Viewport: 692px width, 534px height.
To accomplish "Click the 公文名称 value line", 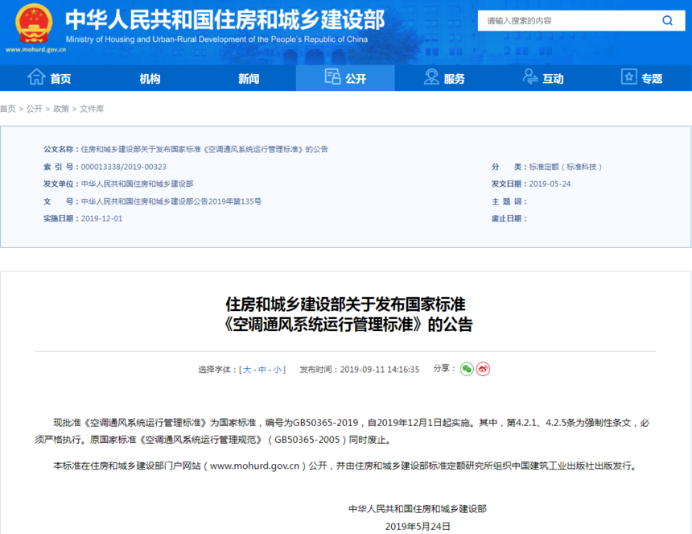I will click(x=204, y=149).
